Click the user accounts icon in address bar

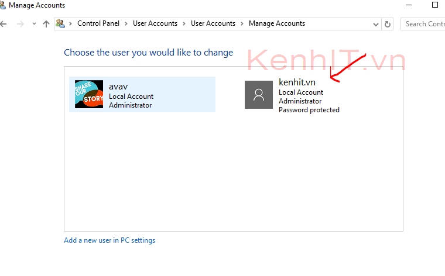click(60, 24)
